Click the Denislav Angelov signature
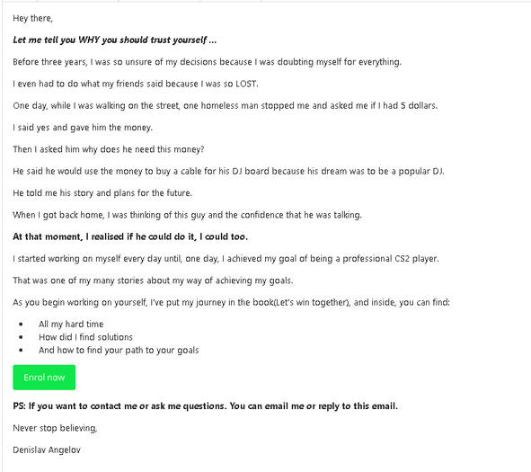531x472 pixels. 47,450
